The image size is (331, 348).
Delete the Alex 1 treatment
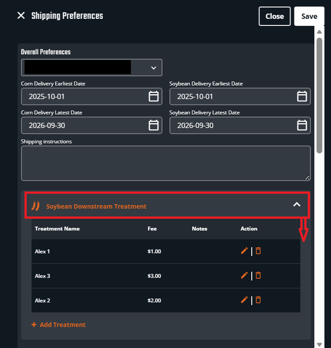[x=258, y=251]
